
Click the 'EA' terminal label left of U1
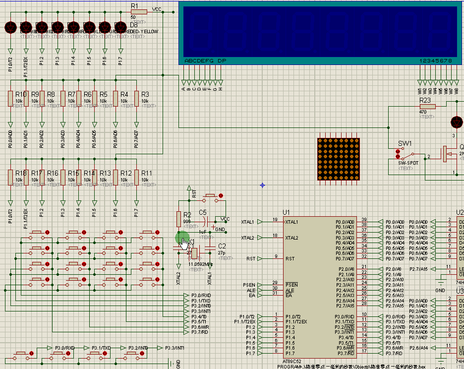tap(252, 296)
